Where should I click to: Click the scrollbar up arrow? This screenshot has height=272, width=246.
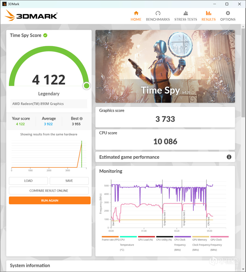[243, 26]
